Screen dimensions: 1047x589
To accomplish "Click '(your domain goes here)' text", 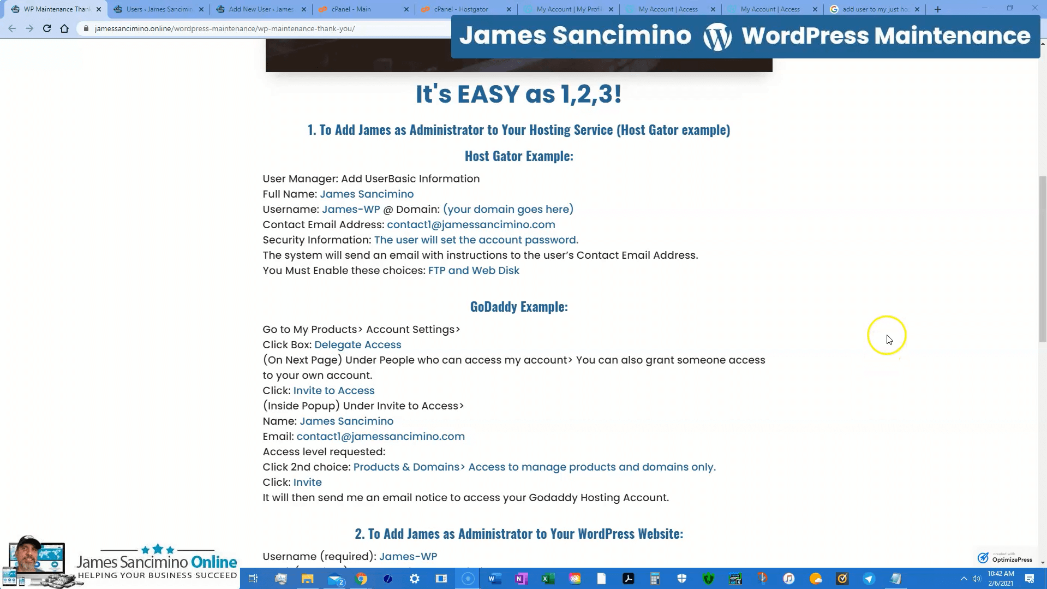I will point(508,210).
